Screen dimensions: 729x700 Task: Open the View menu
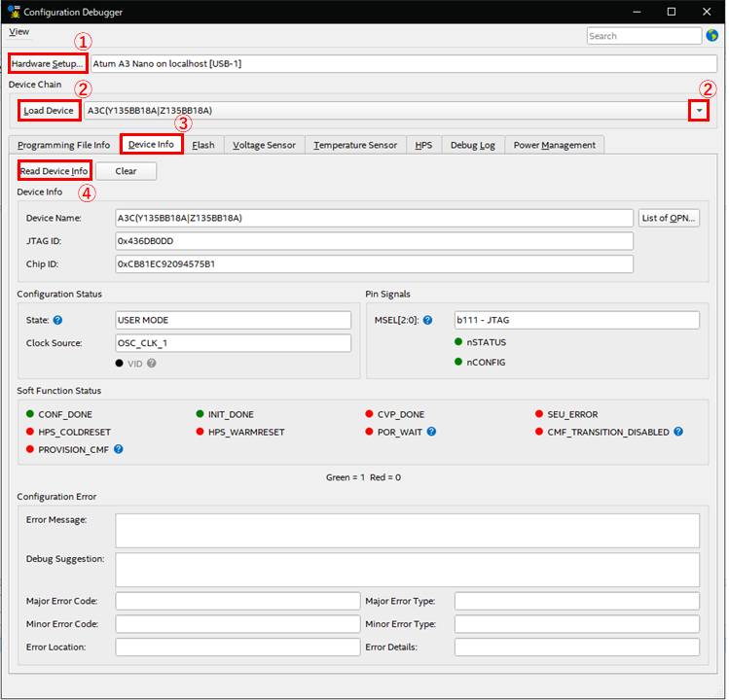pos(18,32)
